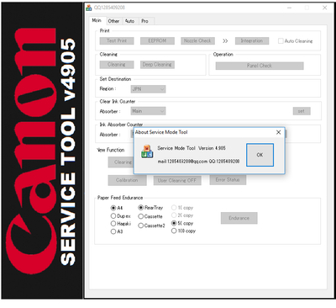Viewport: 336px width, 308px height.
Task: Close the About Service Mode Tool dialog
Action: 278,132
